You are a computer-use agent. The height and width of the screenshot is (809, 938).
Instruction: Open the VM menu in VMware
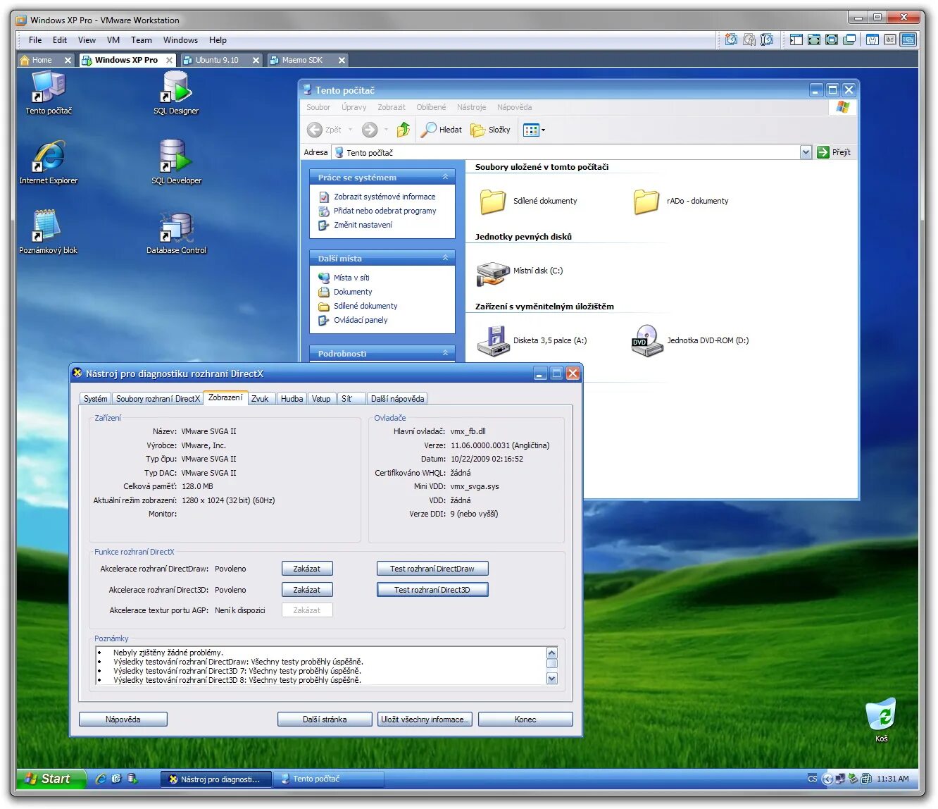click(x=113, y=40)
